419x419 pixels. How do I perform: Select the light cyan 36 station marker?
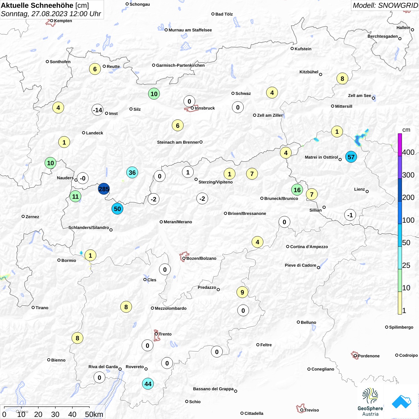click(x=132, y=172)
